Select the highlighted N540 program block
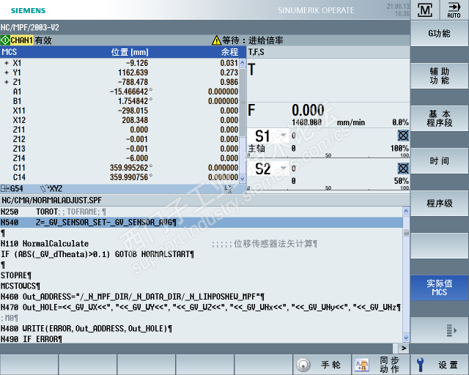This screenshot has width=469, height=375. tap(201, 223)
